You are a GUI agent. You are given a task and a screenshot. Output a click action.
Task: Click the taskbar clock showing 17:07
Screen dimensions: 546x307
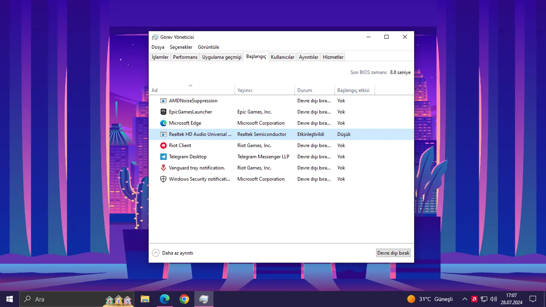coord(511,299)
